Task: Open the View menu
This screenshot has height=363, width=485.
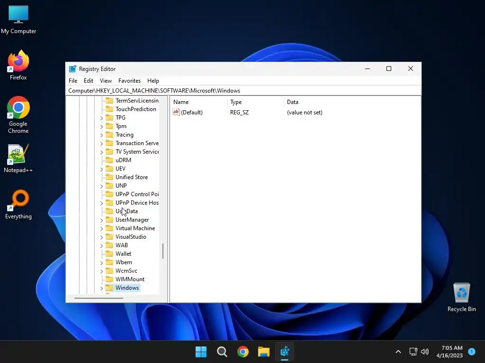Action: [106, 80]
